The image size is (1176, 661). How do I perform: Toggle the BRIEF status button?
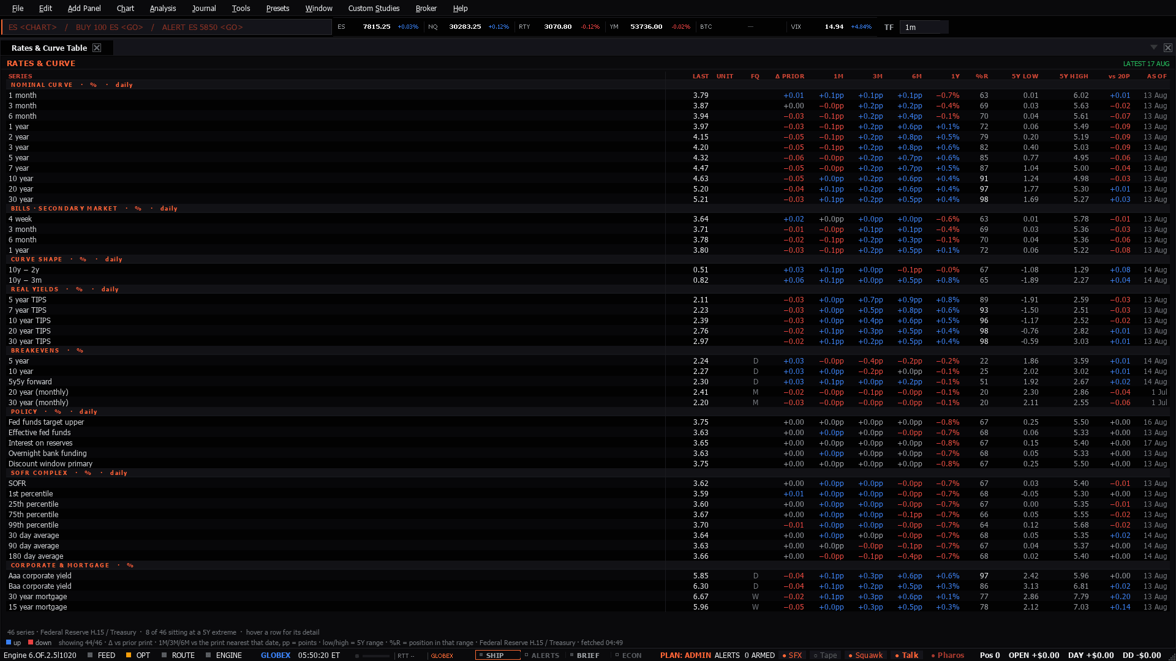585,655
